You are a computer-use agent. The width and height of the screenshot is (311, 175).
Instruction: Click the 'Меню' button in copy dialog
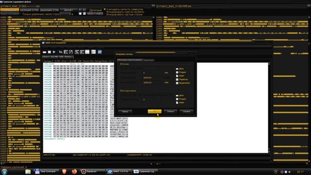pyautogui.click(x=125, y=111)
